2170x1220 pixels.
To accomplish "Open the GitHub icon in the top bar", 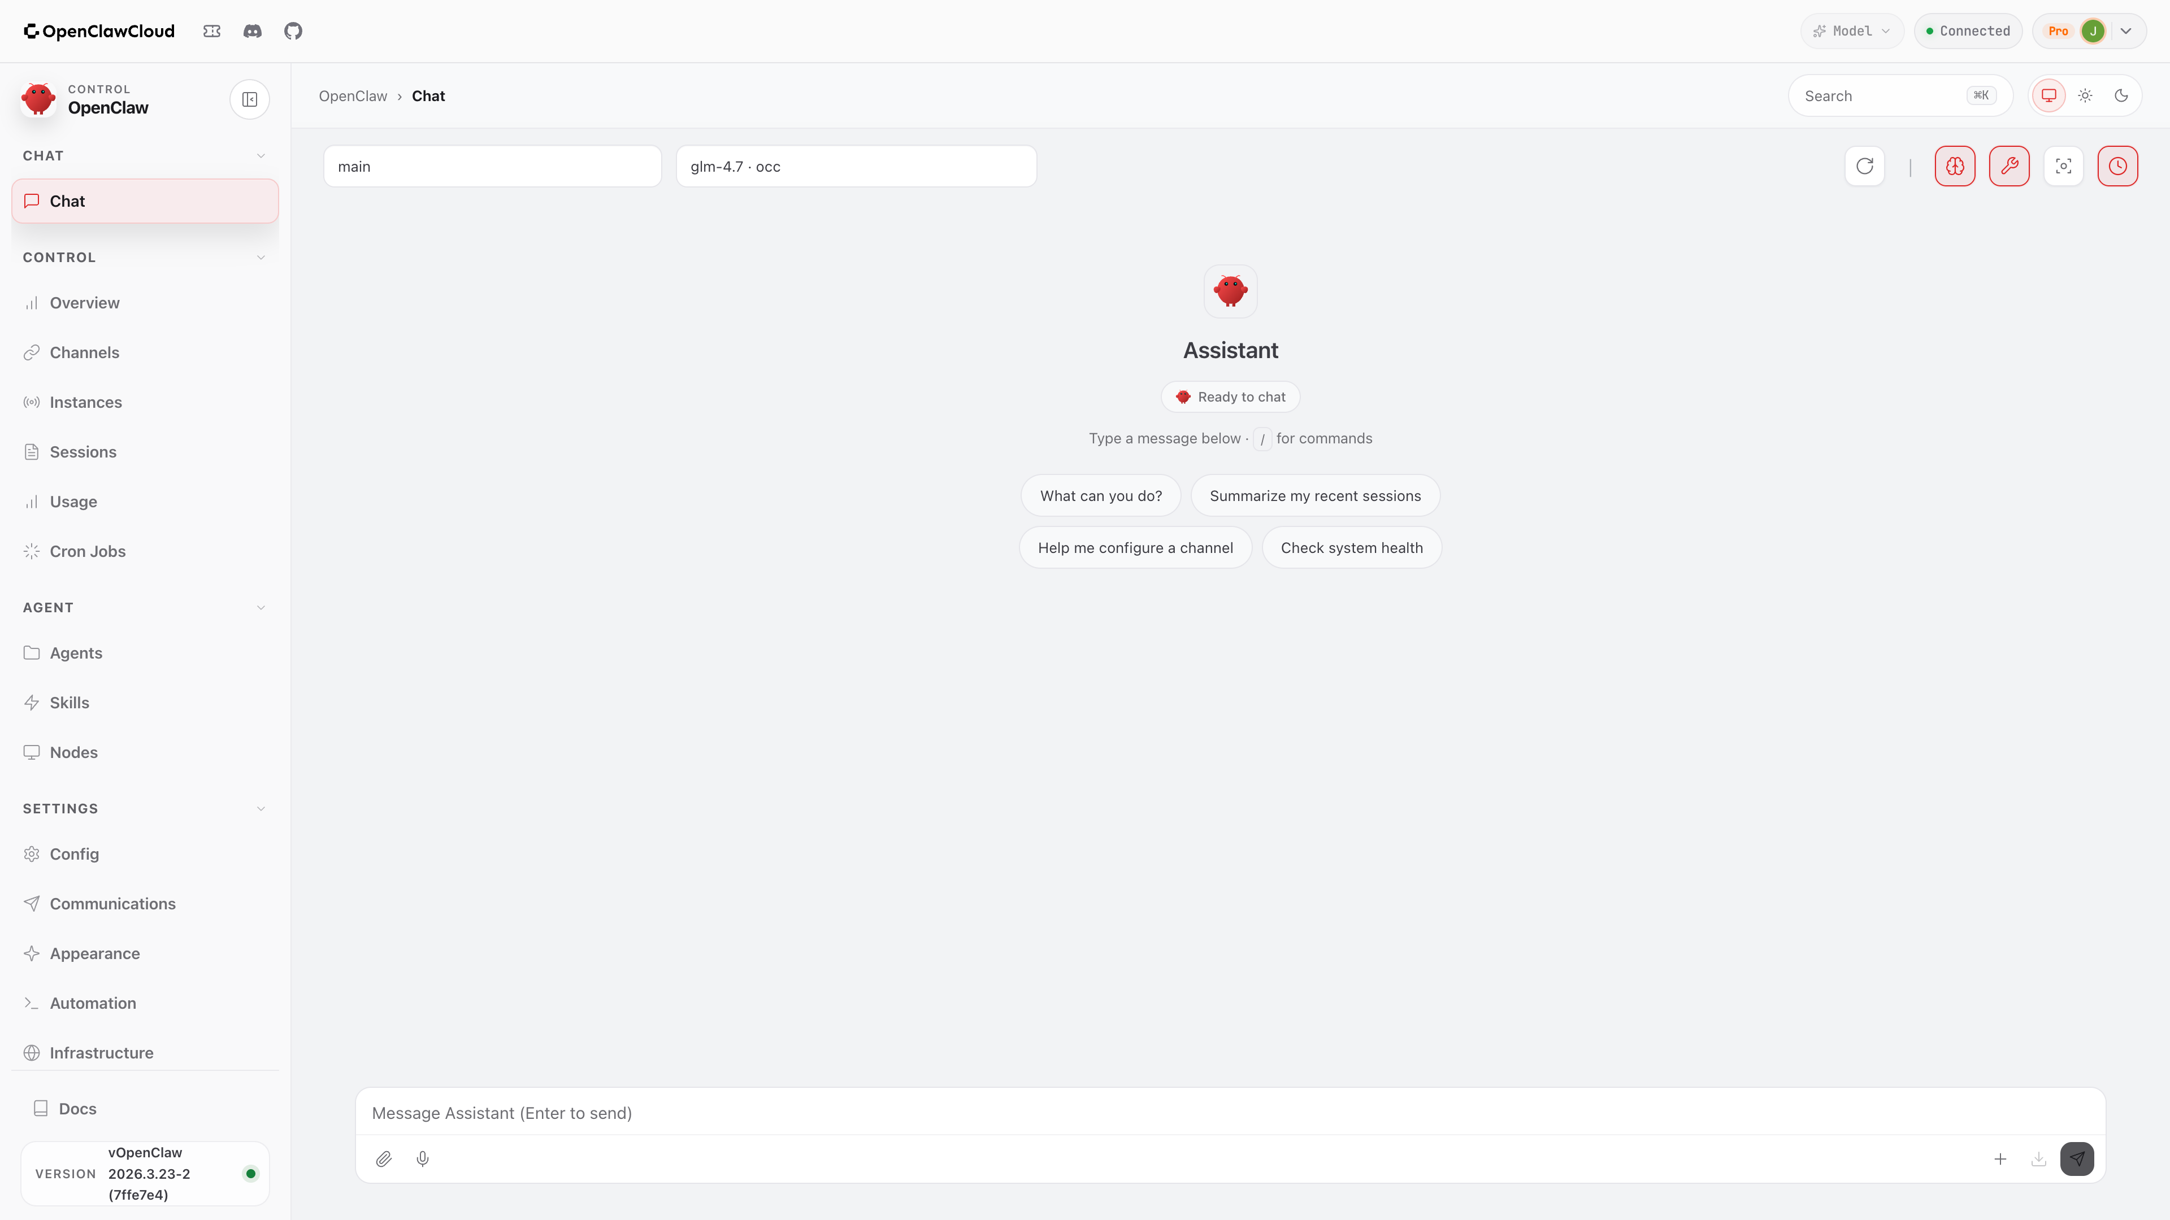I will pyautogui.click(x=293, y=30).
